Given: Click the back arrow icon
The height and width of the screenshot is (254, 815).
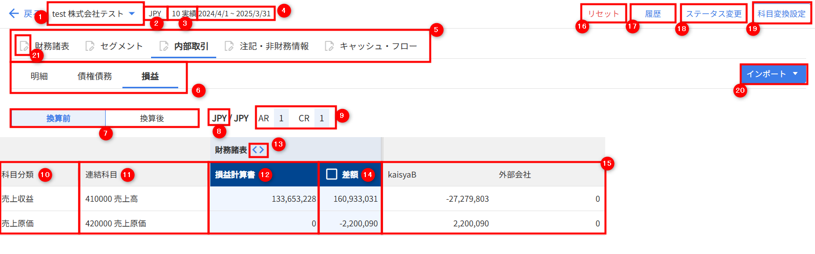Looking at the screenshot, I should 14,13.
